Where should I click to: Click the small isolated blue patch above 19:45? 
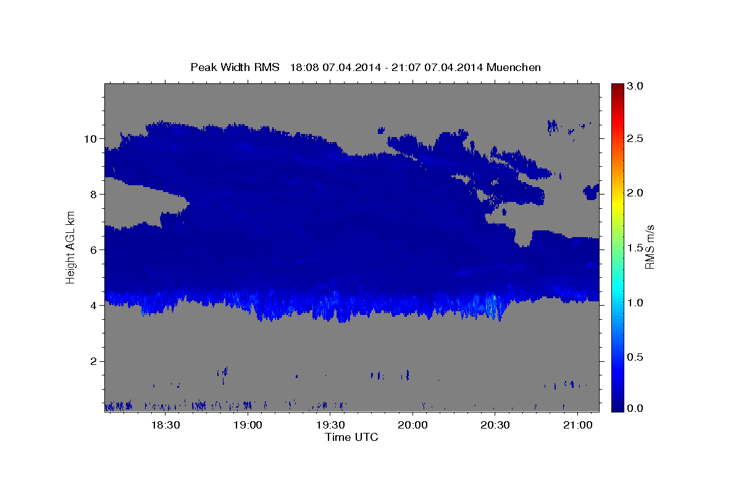pos(382,130)
